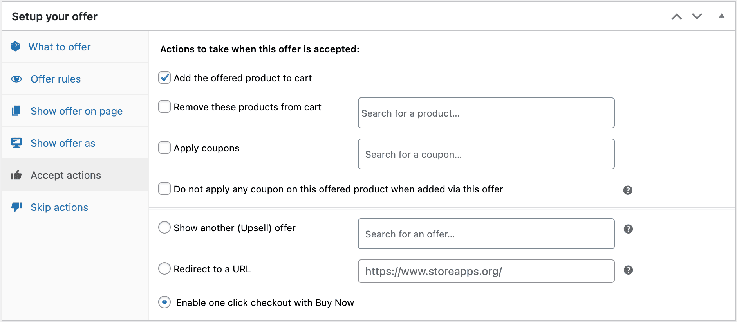
Task: Select Redirect to a URL radio option
Action: (164, 268)
